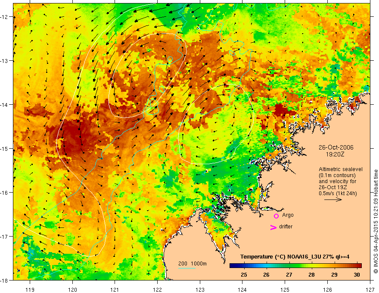Click the green section of the color bar above 27
This screenshot has height=293, width=379.
[x=289, y=266]
